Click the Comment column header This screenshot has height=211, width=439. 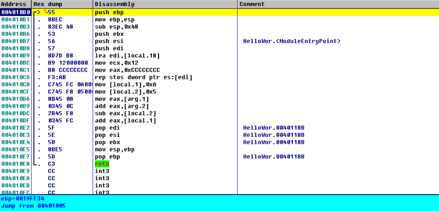coord(252,4)
